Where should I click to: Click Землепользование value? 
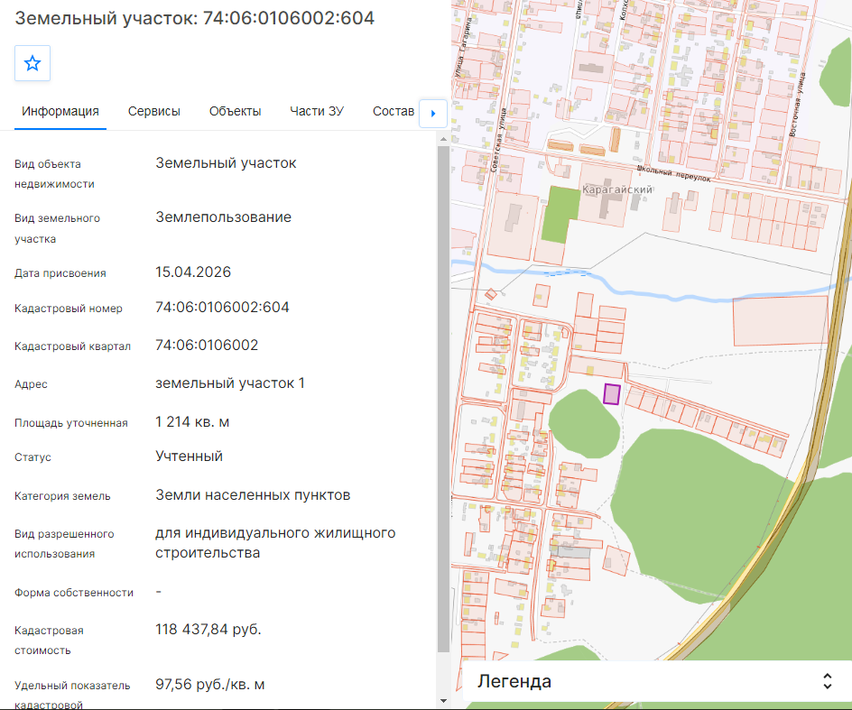(x=223, y=217)
